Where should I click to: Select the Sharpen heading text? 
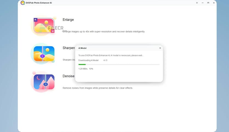69,48
